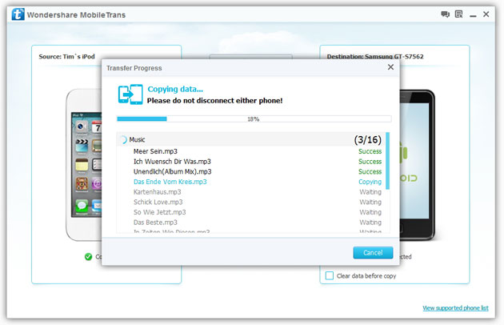The height and width of the screenshot is (325, 504).
Task: Click the Wondershare MobileTrans logo icon
Action: point(18,14)
